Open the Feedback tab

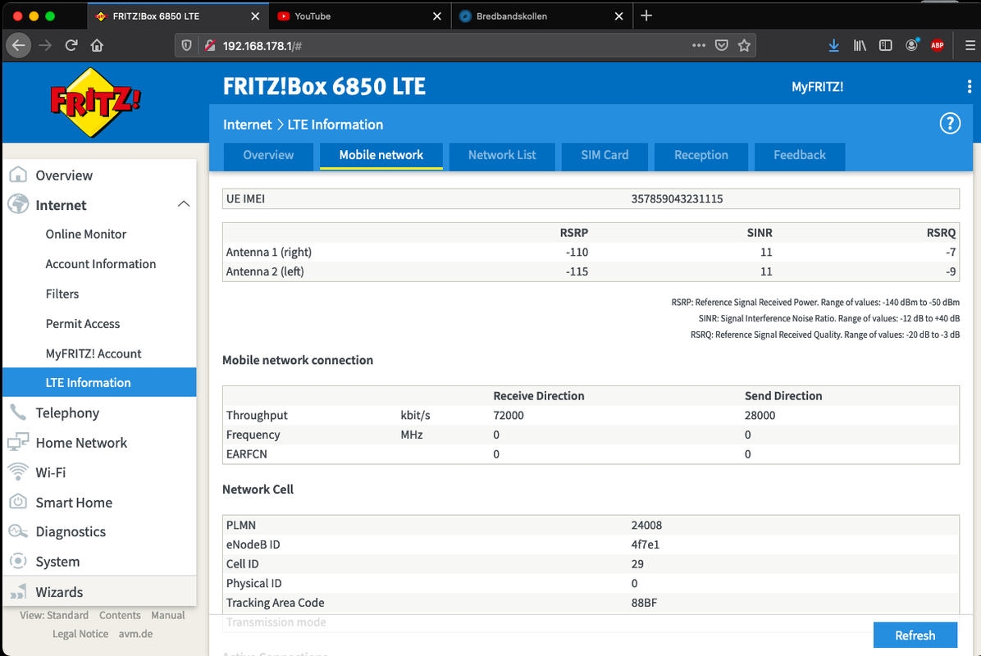(x=800, y=156)
